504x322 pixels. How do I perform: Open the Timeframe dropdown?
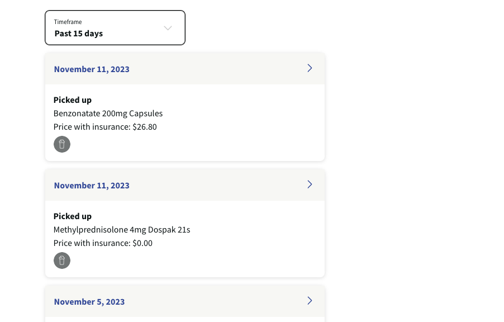115,27
